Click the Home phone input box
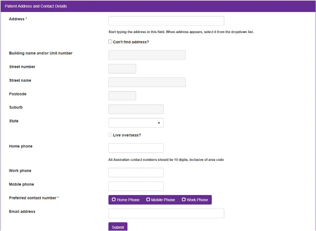Viewport: 316px width, 231px height. tap(136, 148)
